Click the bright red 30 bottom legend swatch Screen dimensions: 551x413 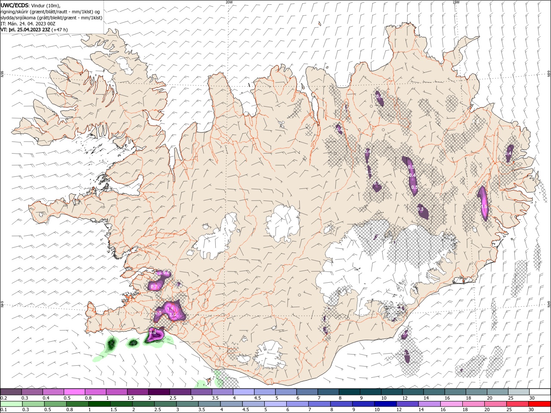pyautogui.click(x=539, y=404)
